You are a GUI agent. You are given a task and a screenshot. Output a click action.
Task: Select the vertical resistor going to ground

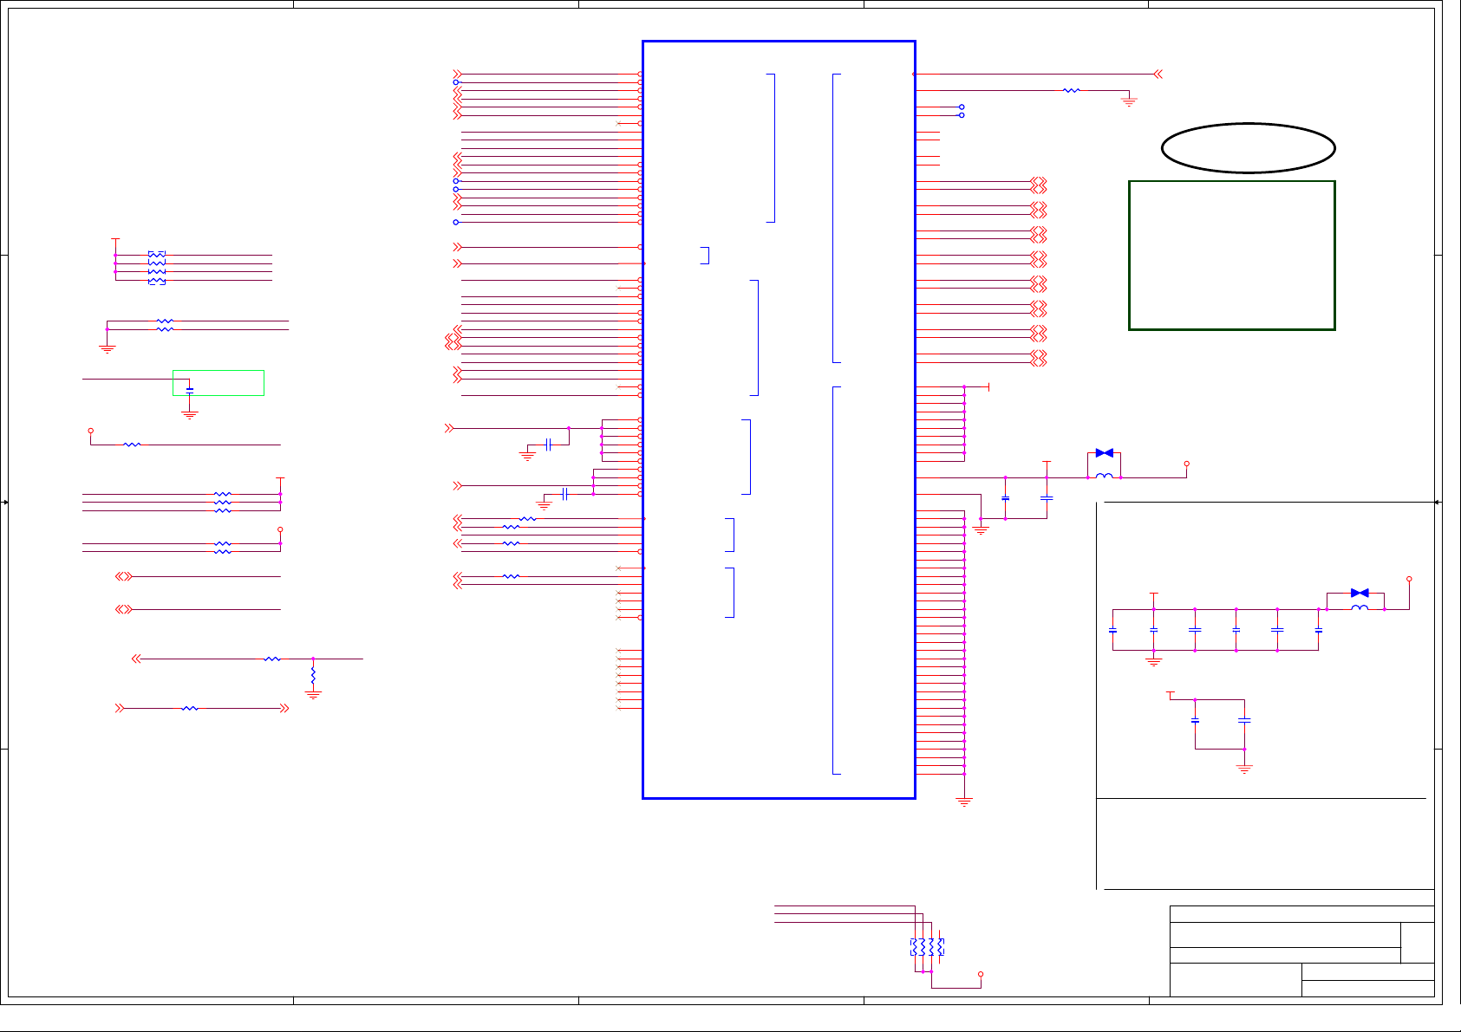[x=313, y=674]
